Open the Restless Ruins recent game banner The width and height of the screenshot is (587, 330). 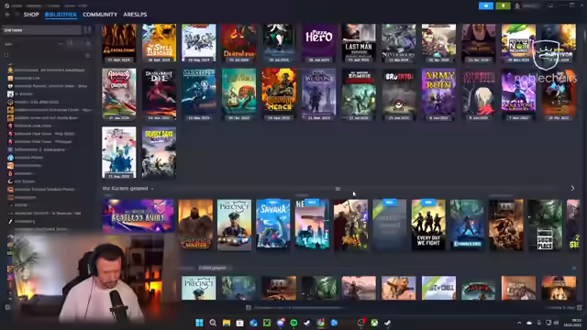[138, 216]
